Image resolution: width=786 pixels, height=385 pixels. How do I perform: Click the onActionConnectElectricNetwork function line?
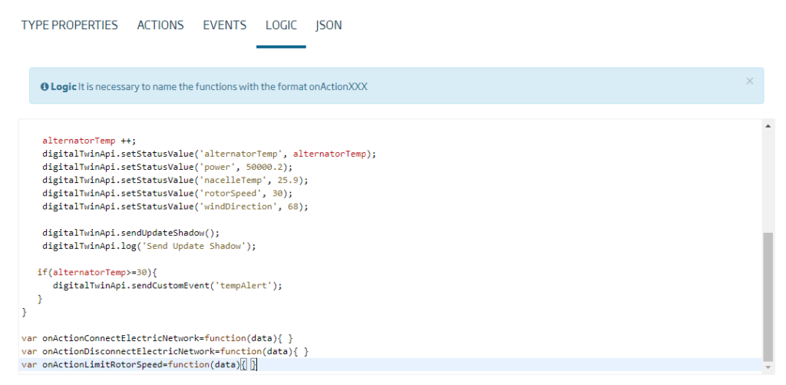(x=157, y=338)
